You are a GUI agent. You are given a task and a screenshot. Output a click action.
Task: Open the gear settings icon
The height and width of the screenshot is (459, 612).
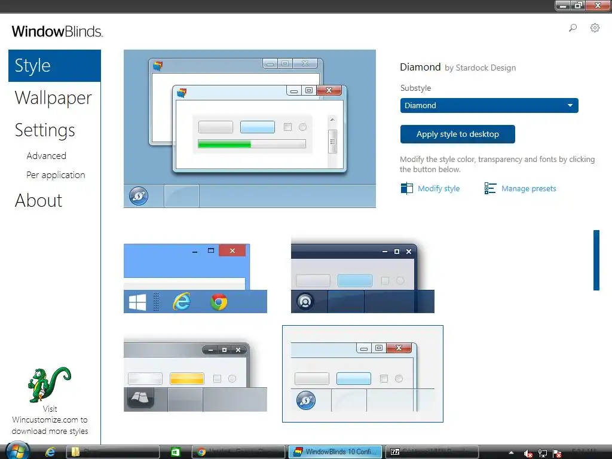click(x=595, y=27)
